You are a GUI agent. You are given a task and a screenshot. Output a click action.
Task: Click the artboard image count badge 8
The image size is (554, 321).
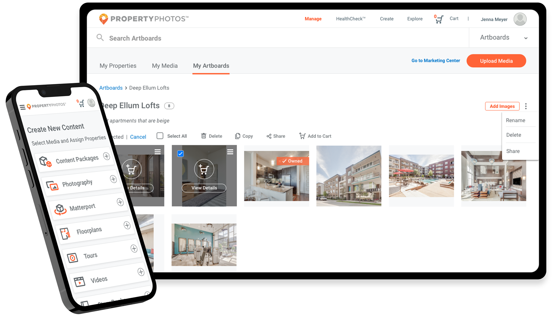pos(169,106)
